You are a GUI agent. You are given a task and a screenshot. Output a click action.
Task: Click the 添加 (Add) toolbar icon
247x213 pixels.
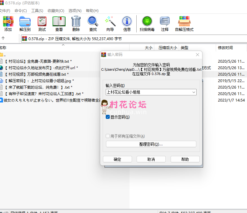tap(8, 23)
